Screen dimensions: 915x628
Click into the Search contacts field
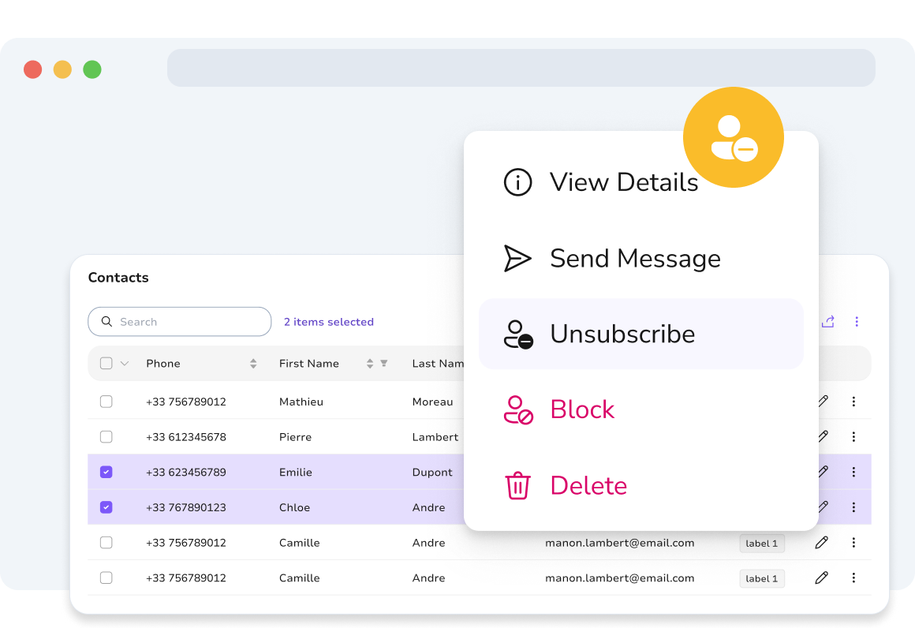(180, 322)
